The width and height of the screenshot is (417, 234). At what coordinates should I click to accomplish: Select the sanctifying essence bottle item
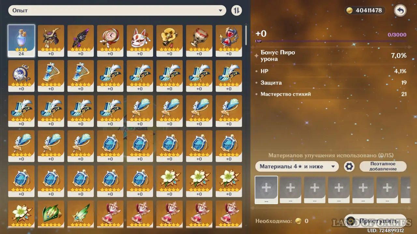[x=21, y=41]
